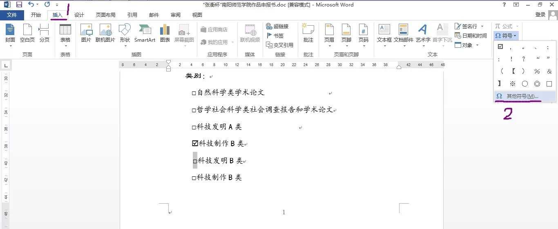Switch to the 设计 (Design) tab
The width and height of the screenshot is (558, 229).
click(79, 15)
